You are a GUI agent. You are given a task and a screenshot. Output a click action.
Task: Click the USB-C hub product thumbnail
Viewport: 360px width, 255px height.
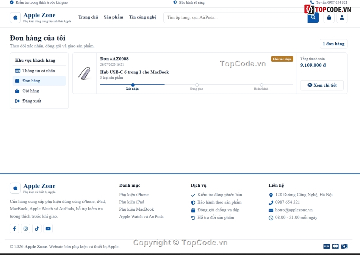click(85, 73)
